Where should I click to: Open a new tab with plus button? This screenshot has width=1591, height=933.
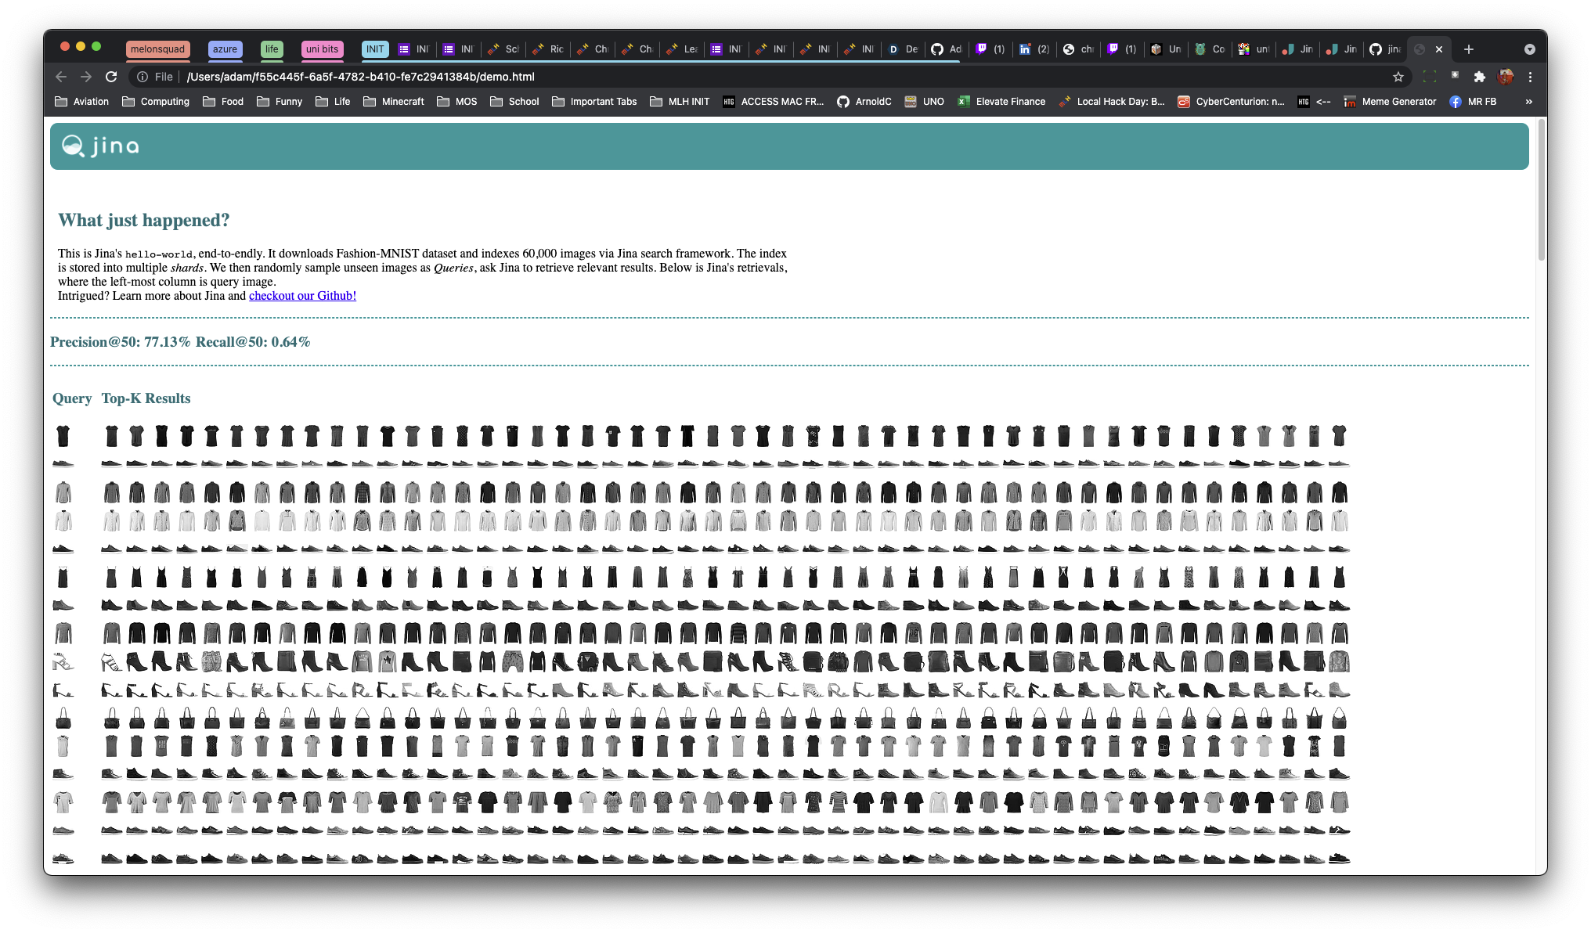point(1469,49)
